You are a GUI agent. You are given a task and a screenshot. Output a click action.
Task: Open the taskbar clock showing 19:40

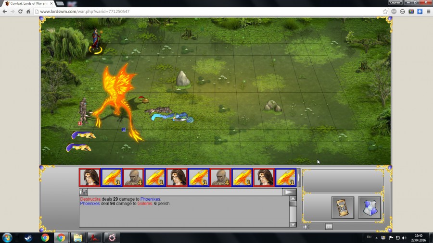419,238
